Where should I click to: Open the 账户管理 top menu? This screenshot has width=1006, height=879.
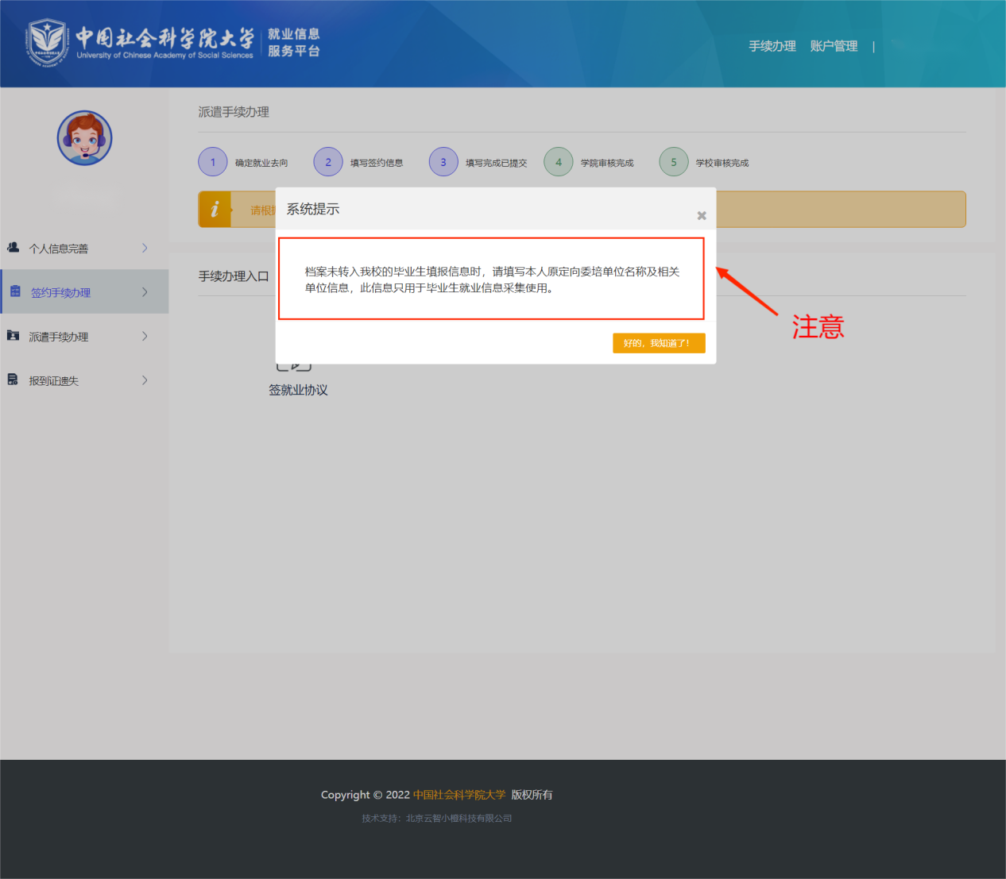pos(834,46)
